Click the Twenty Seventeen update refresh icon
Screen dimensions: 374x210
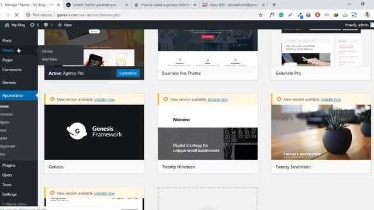pos(279,99)
